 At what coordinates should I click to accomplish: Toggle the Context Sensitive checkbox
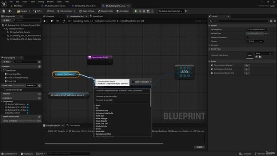pyautogui.click(x=133, y=82)
